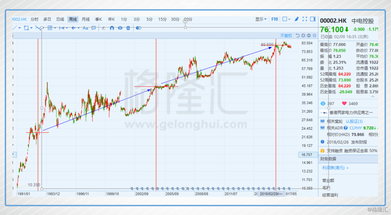Screen dimensions: 391x215
Task: Open the parallel-lines tool dropdown arrow
Action: (55, 28)
